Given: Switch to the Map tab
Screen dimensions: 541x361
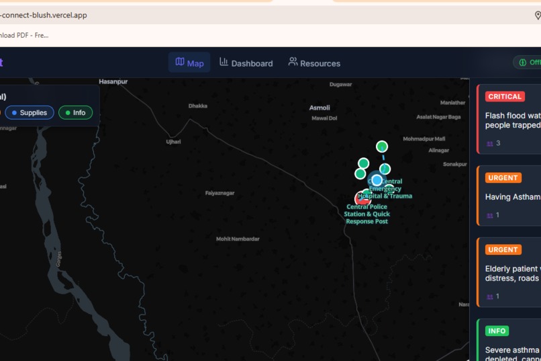Looking at the screenshot, I should [189, 63].
